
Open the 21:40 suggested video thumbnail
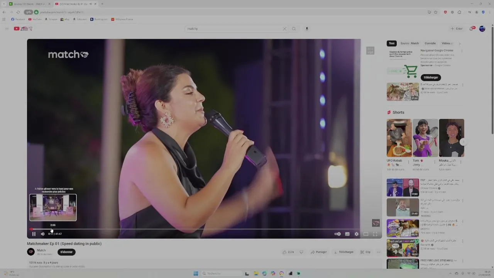pos(403,207)
